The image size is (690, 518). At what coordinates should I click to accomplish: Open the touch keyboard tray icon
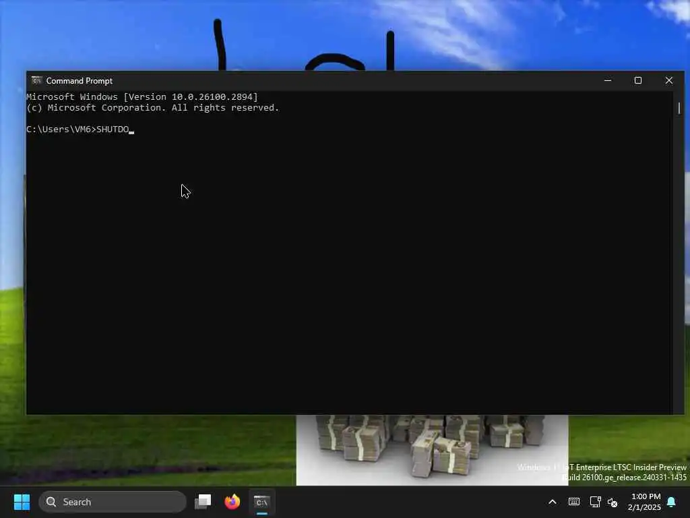(574, 502)
